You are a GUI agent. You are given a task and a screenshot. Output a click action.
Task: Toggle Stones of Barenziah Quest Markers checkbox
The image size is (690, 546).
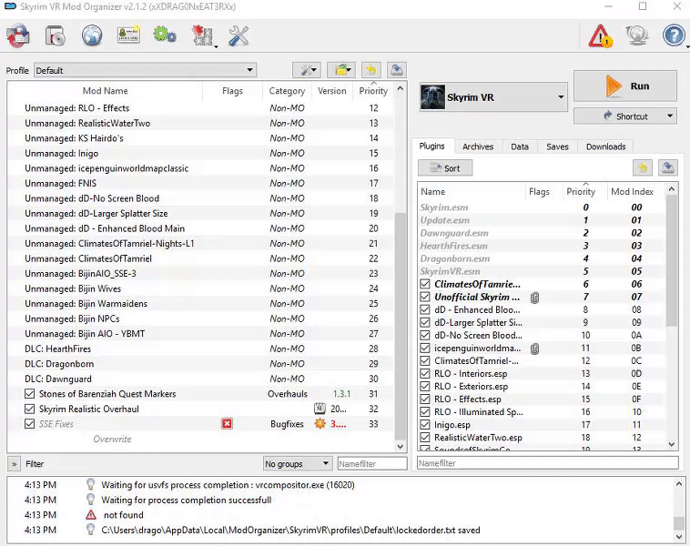pos(29,394)
